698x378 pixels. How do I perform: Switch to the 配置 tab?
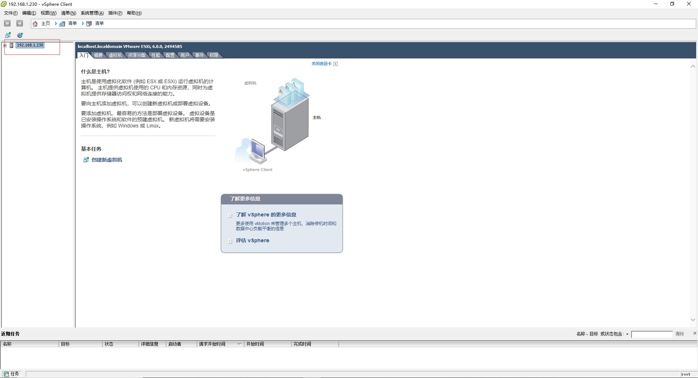[170, 55]
